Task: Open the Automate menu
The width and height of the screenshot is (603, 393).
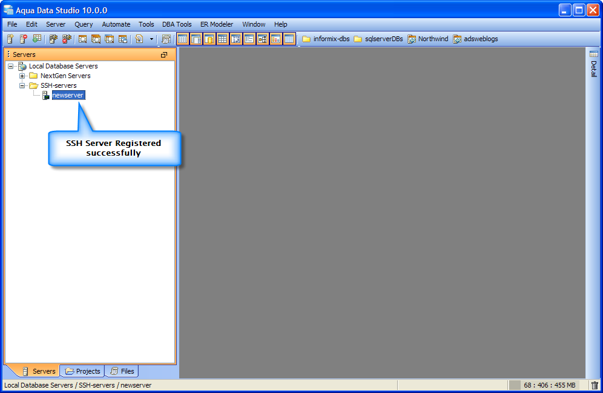Action: coord(116,24)
